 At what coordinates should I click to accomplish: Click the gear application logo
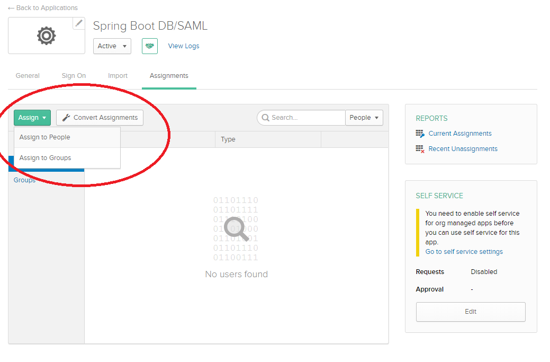[46, 36]
